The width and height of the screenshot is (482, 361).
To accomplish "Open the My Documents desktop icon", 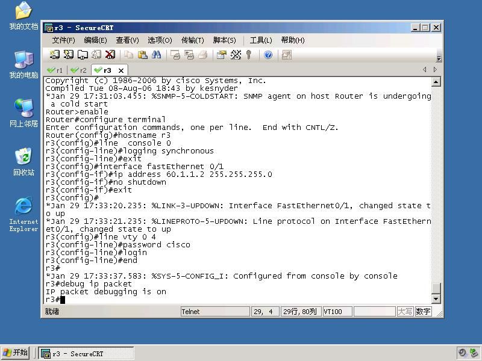I will tap(23, 16).
